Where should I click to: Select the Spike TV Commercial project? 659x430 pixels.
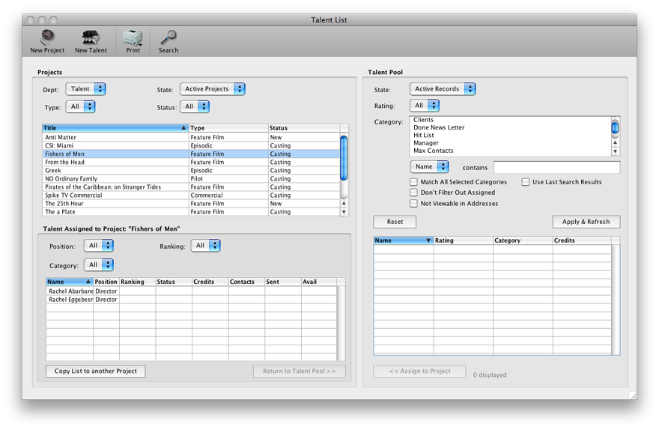coord(191,195)
